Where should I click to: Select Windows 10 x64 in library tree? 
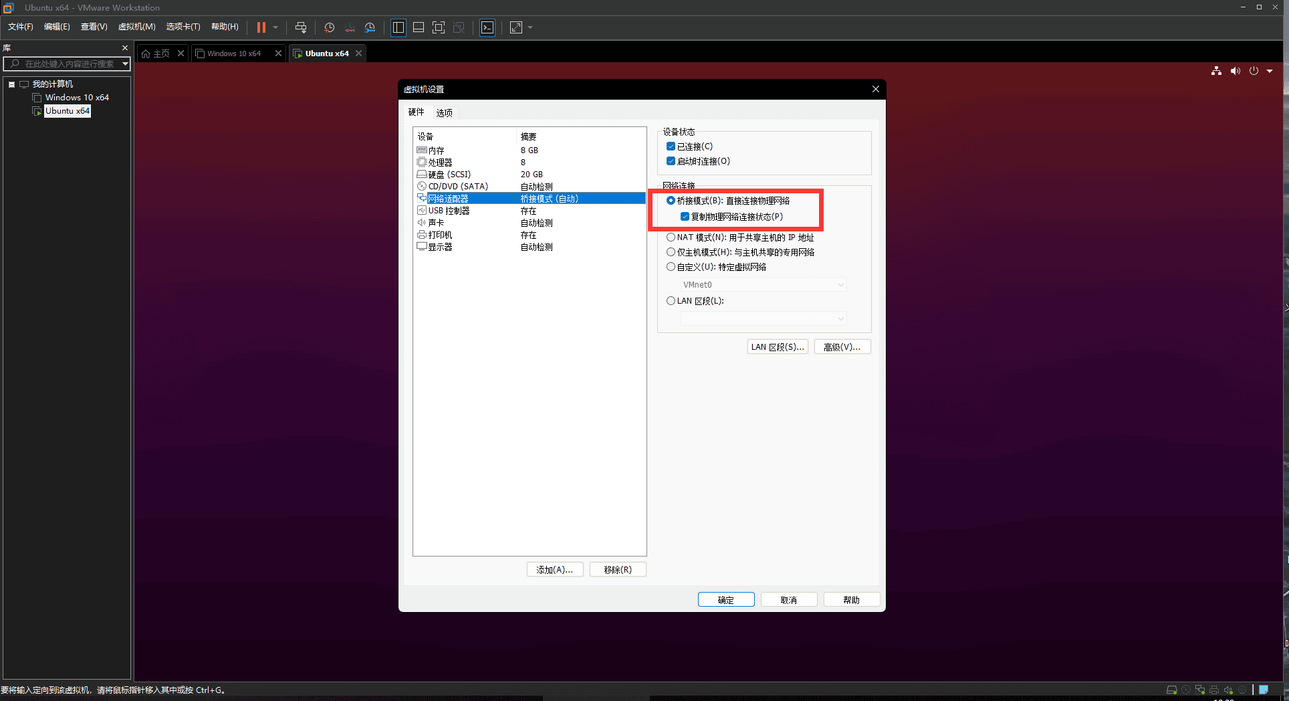point(76,98)
